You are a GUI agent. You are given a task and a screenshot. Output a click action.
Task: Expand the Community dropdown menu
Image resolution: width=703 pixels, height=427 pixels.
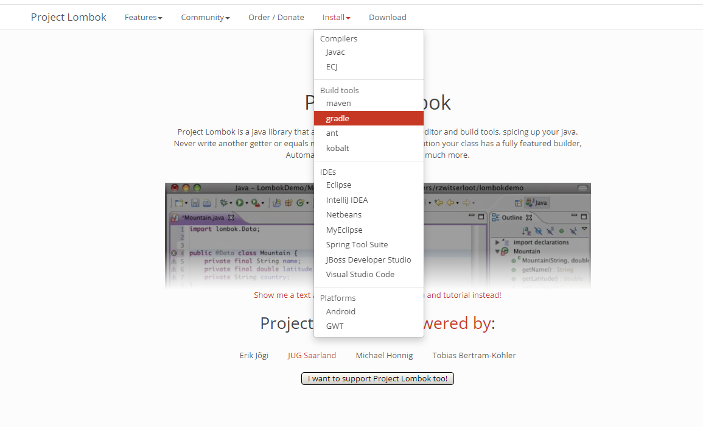click(x=205, y=18)
